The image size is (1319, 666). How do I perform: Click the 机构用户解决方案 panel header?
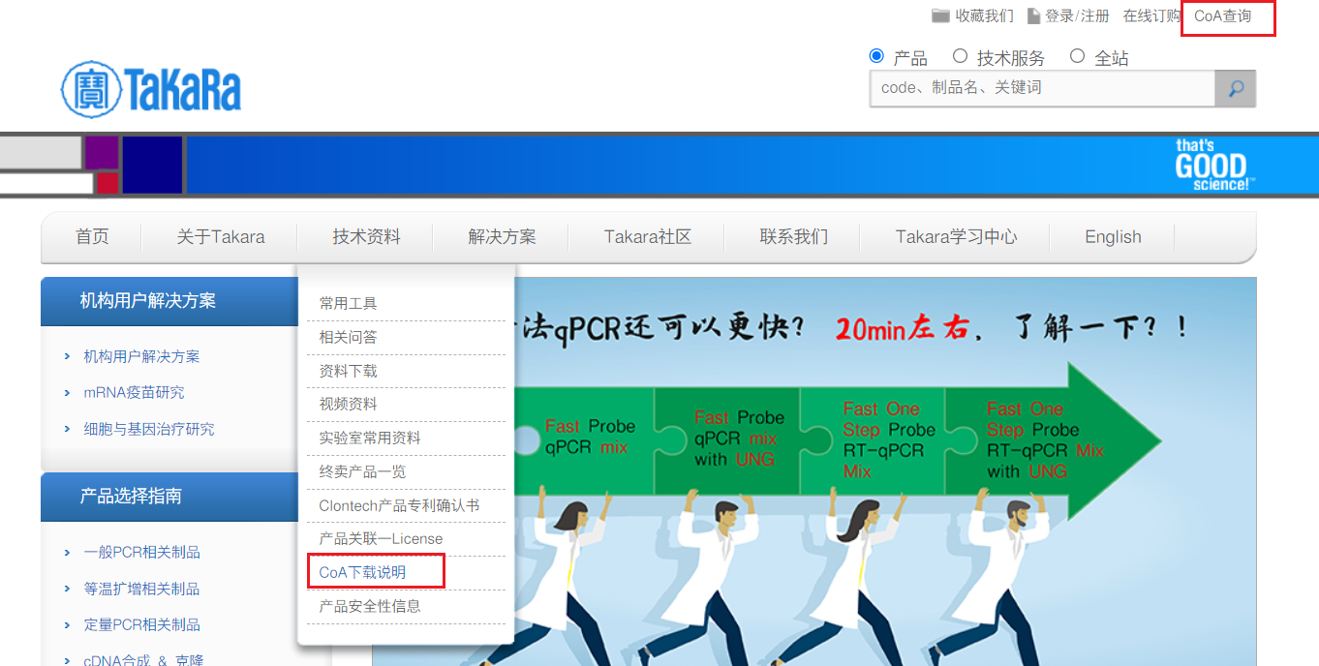click(x=169, y=301)
